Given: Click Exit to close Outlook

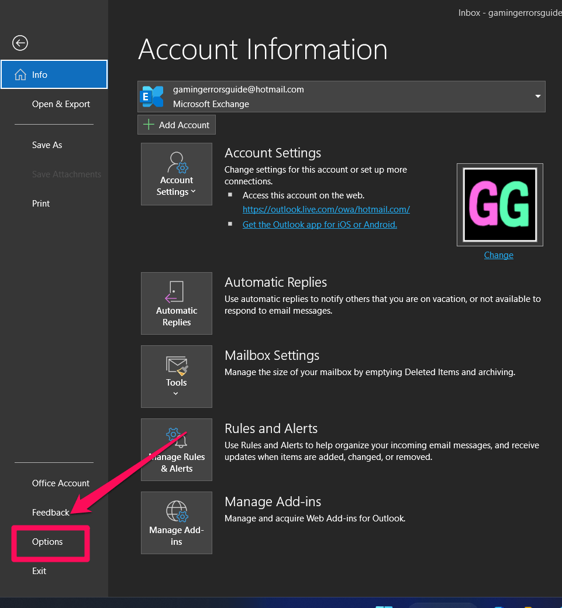Looking at the screenshot, I should (x=39, y=571).
